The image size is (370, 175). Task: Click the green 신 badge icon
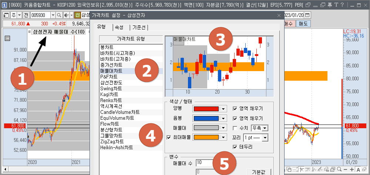tap(78, 15)
